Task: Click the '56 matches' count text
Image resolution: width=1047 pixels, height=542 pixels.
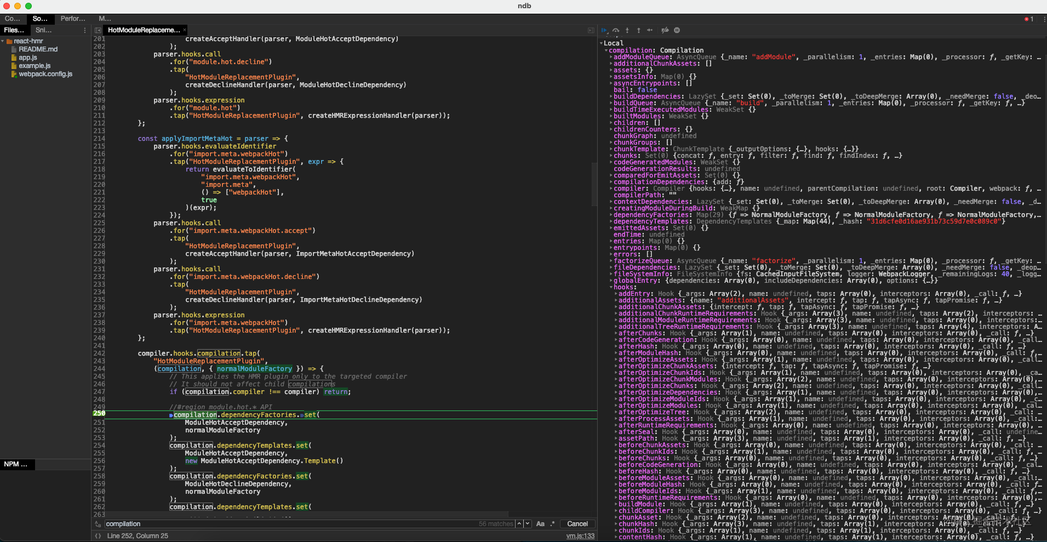Action: pos(496,524)
